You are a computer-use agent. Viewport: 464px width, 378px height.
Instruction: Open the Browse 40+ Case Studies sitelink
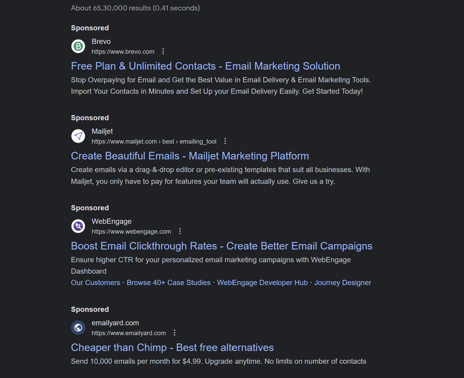coord(168,283)
